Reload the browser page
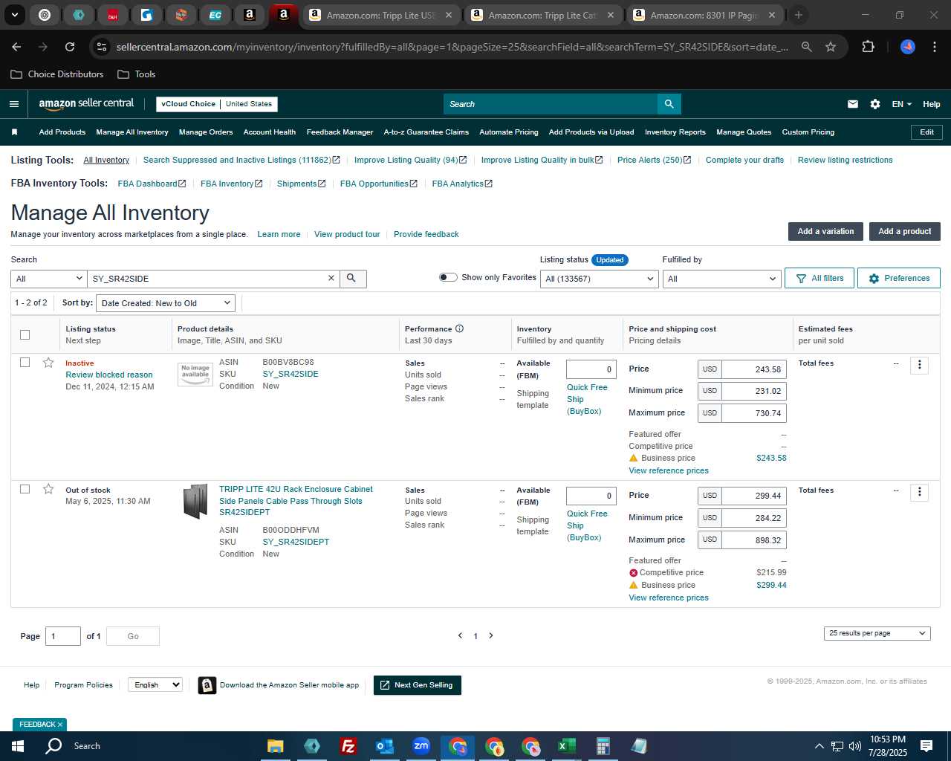 [x=70, y=47]
